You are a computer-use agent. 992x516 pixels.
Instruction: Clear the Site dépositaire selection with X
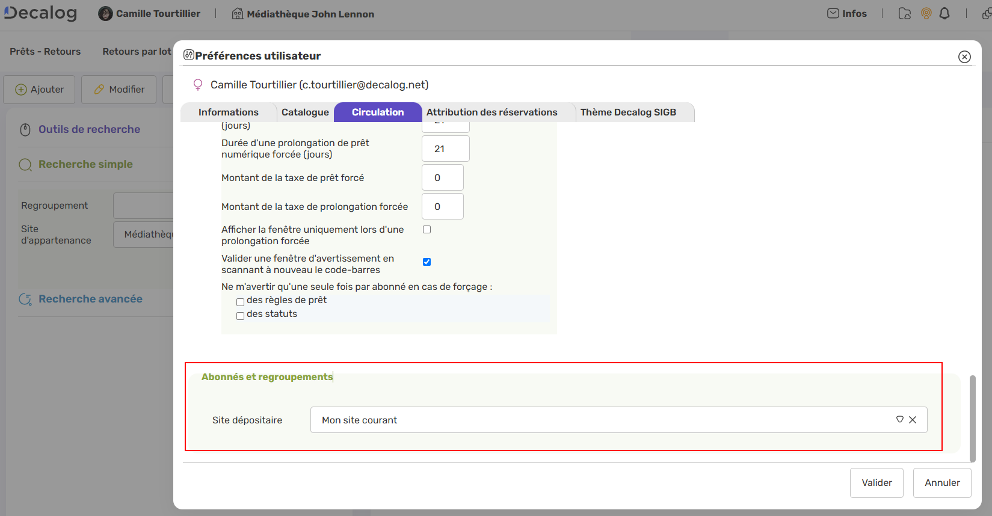click(913, 420)
